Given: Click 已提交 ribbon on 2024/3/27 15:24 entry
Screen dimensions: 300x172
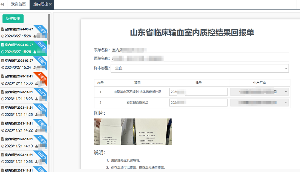Looking at the screenshot, I should (42, 62).
